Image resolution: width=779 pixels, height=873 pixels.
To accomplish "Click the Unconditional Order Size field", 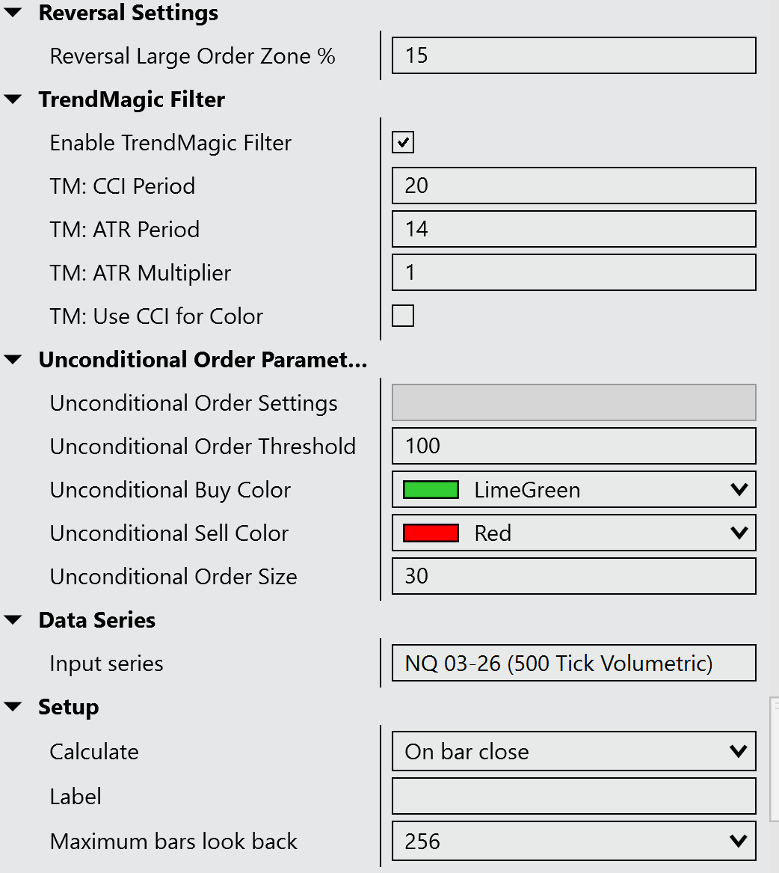I will [x=573, y=577].
